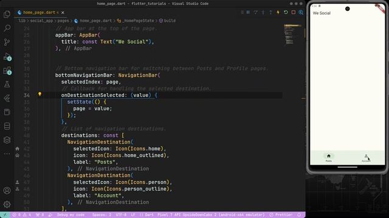389x218 pixels.
Task: Open errors and warnings count in status bar
Action: (x=22, y=215)
